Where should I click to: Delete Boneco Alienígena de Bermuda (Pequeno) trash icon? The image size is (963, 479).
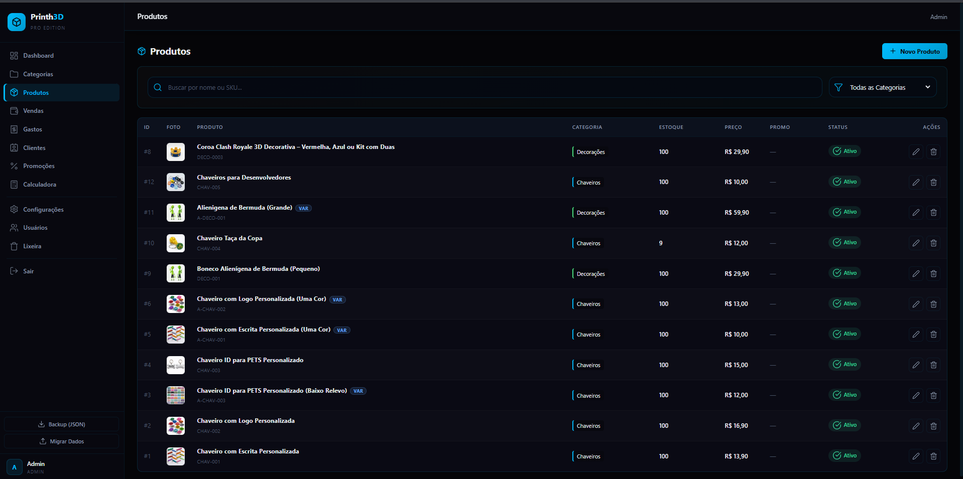click(x=933, y=273)
